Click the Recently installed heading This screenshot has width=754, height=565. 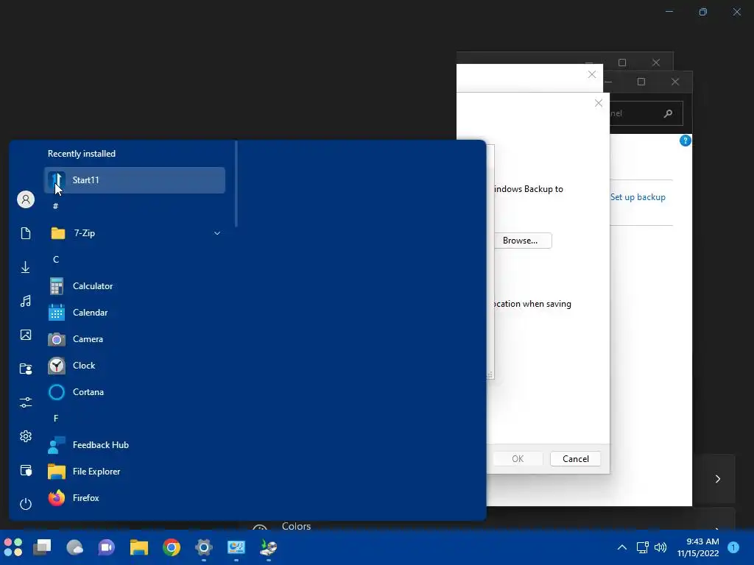[x=82, y=154]
